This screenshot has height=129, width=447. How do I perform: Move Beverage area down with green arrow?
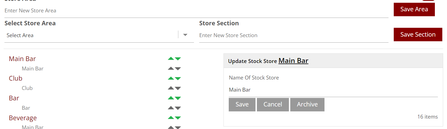coord(178,118)
